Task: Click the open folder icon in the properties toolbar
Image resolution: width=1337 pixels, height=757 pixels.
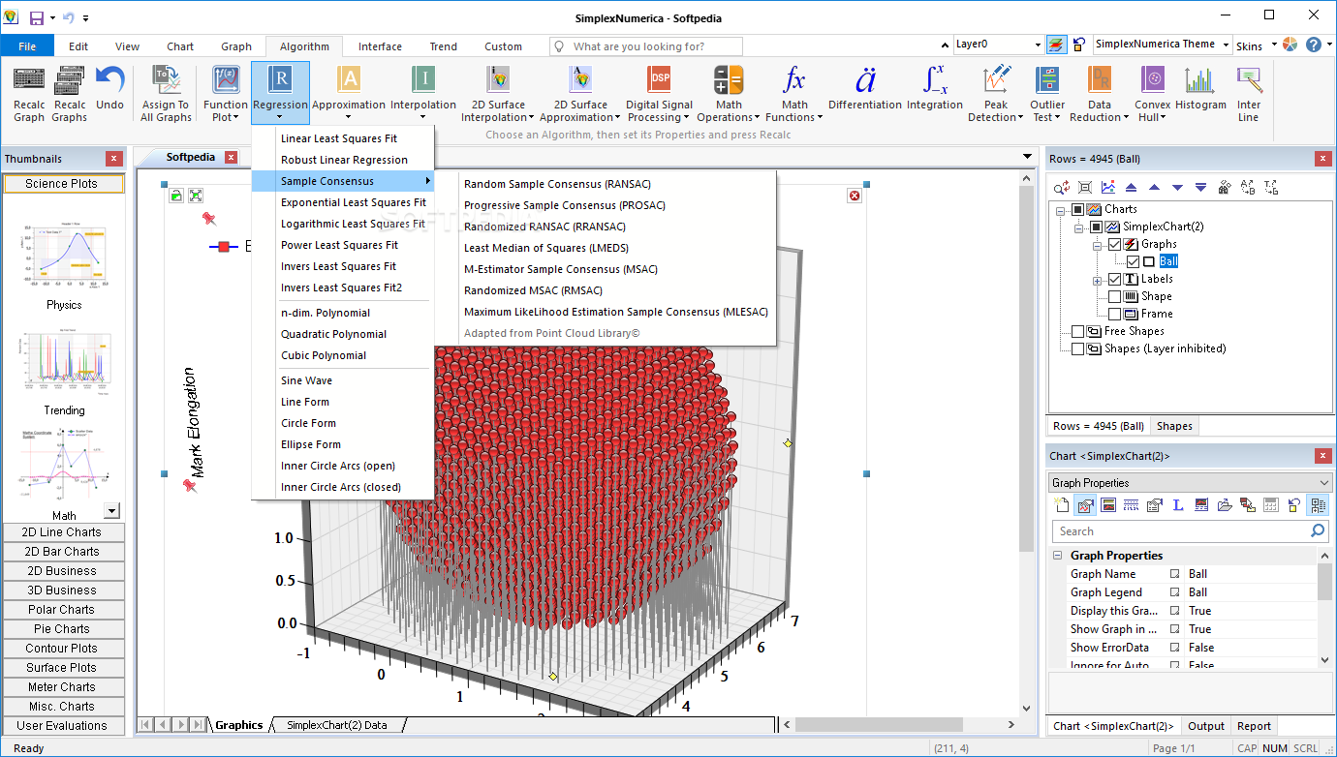Action: [x=1225, y=504]
